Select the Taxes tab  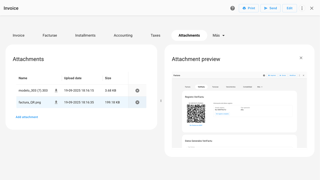point(155,35)
